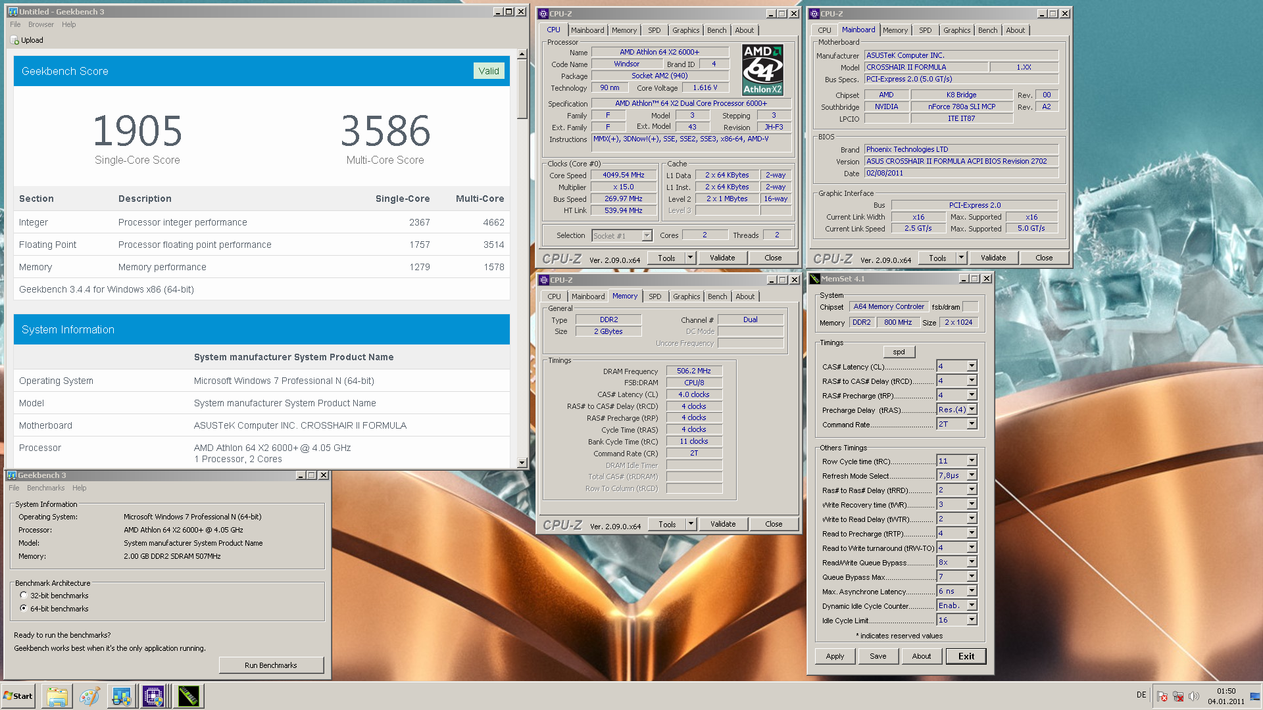Click the small Geekbench 3 launcher title icon
This screenshot has width=1263, height=710.
click(12, 475)
